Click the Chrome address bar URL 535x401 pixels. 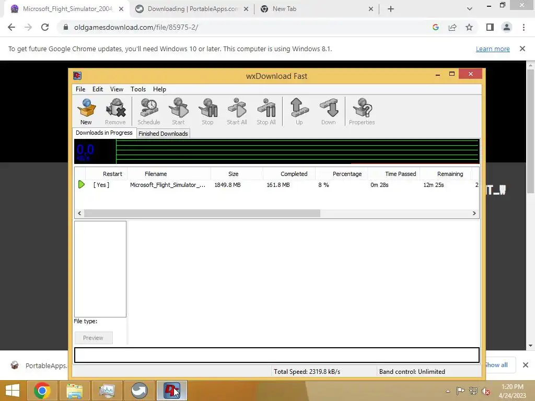(x=136, y=27)
